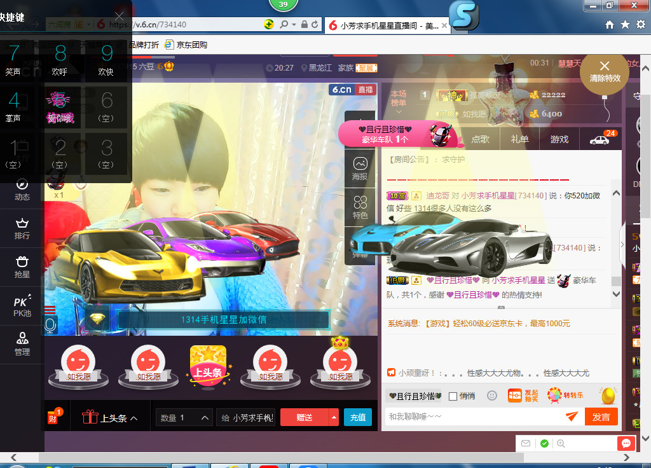
Task: Click the 海报 poster icon
Action: [360, 169]
